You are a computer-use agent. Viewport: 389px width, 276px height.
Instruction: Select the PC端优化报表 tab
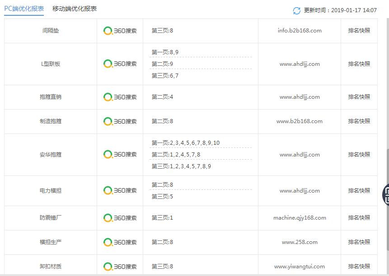click(x=24, y=9)
